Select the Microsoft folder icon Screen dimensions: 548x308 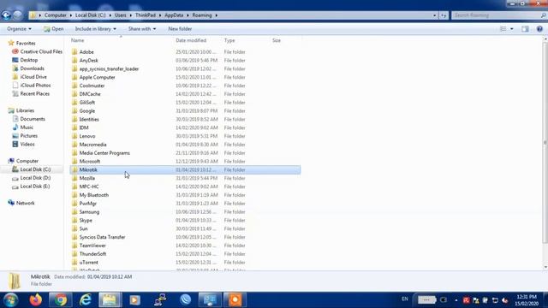[74, 161]
